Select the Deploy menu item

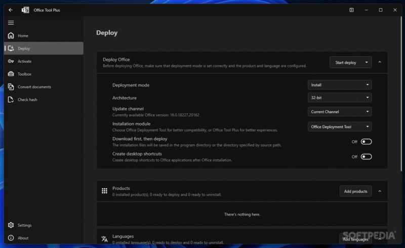click(x=44, y=48)
